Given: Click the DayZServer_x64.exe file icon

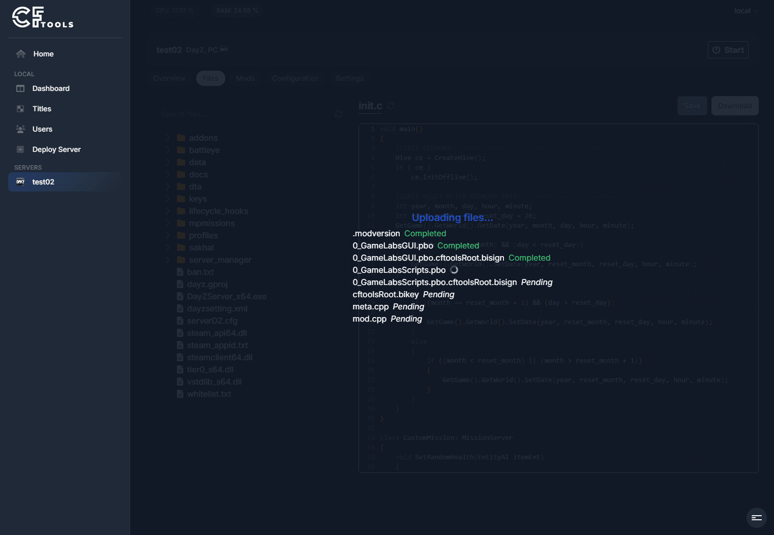Looking at the screenshot, I should pyautogui.click(x=180, y=296).
